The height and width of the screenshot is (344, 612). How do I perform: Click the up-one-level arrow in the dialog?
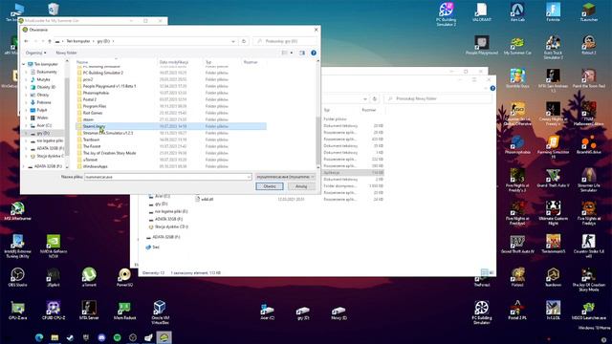click(x=50, y=41)
